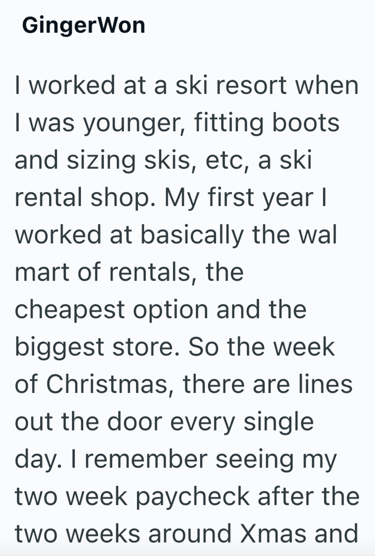Image resolution: width=375 pixels, height=556 pixels.
Task: Click the word "remember" in the comment
Action: point(146,459)
